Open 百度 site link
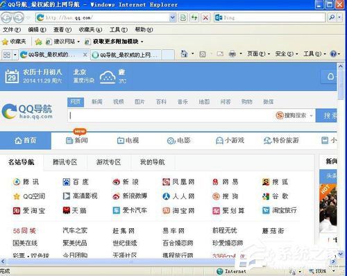 pyautogui.click(x=76, y=182)
